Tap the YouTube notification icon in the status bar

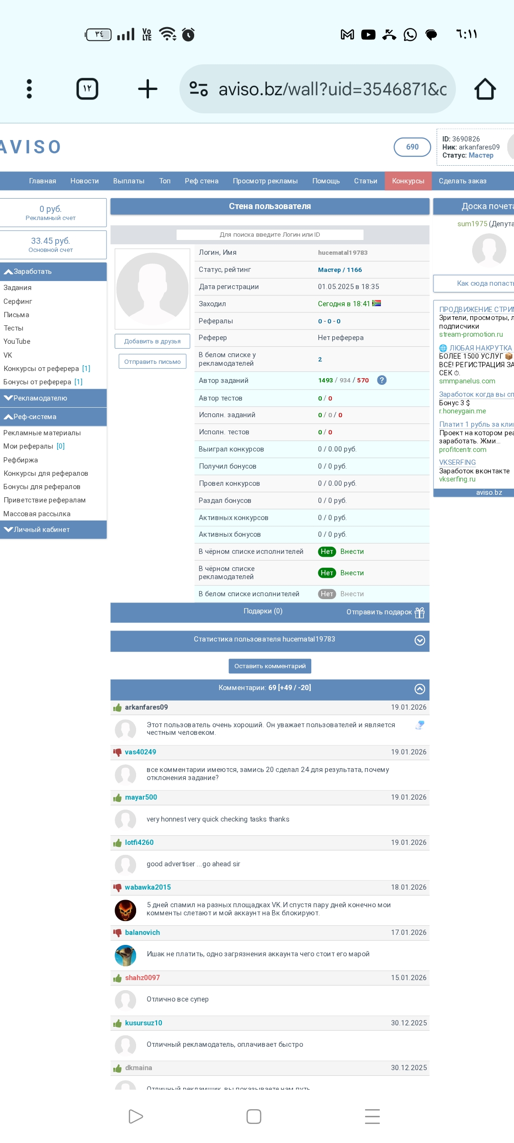pyautogui.click(x=368, y=34)
